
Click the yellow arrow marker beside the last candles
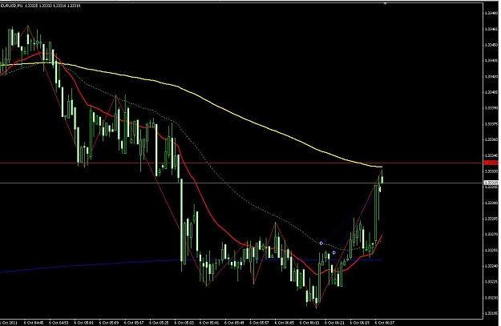[380, 190]
